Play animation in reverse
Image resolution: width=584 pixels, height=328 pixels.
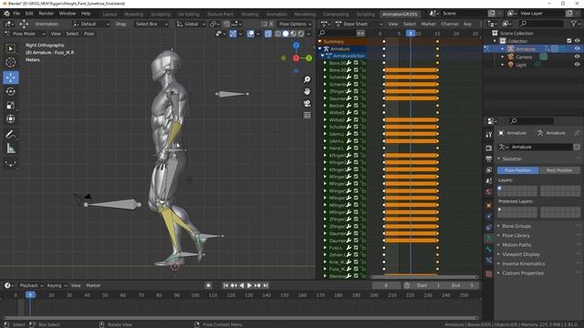[242, 285]
